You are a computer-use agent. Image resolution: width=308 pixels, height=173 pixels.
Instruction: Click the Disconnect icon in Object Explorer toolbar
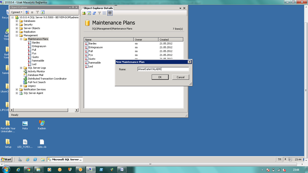pyautogui.click(x=27, y=12)
